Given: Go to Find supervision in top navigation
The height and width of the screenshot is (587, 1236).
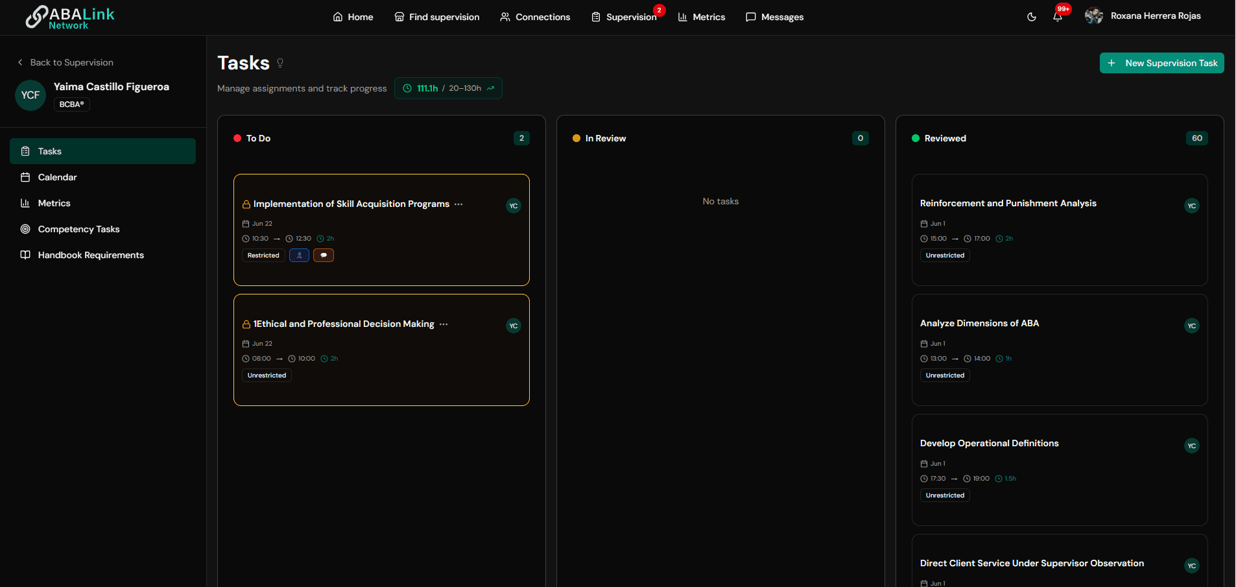Looking at the screenshot, I should 437,17.
